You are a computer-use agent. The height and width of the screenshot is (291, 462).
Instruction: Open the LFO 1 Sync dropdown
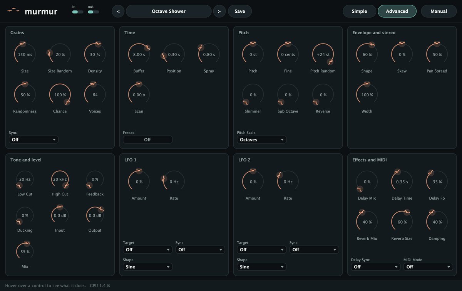click(x=200, y=250)
